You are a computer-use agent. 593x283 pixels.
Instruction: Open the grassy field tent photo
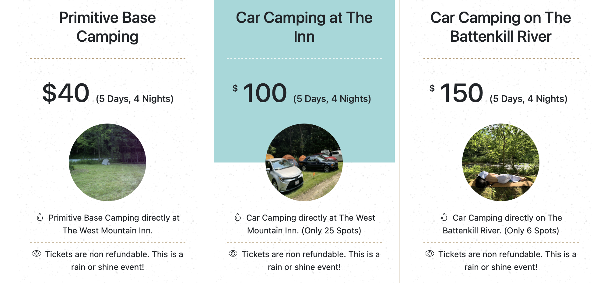[x=107, y=162]
